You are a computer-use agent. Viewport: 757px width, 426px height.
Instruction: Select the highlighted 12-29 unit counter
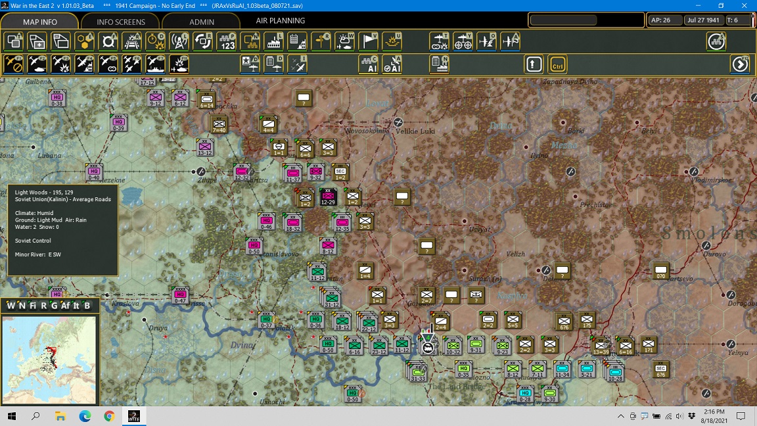coord(328,197)
